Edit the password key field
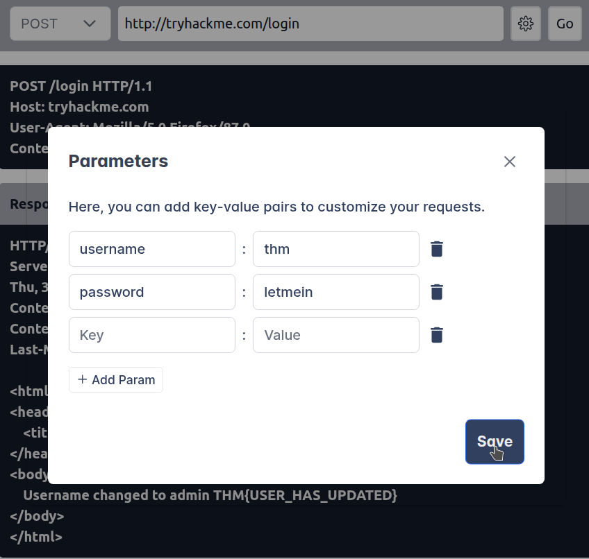The height and width of the screenshot is (559, 589). click(151, 292)
